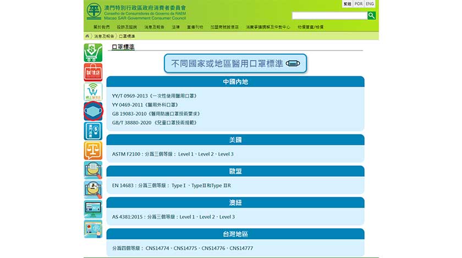Click the green shopping cart sidebar icon
Viewport: 462px width, 258px height.
coord(93,53)
